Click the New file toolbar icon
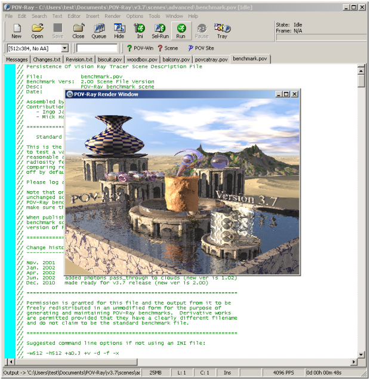This screenshot has width=370, height=380. pyautogui.click(x=17, y=31)
